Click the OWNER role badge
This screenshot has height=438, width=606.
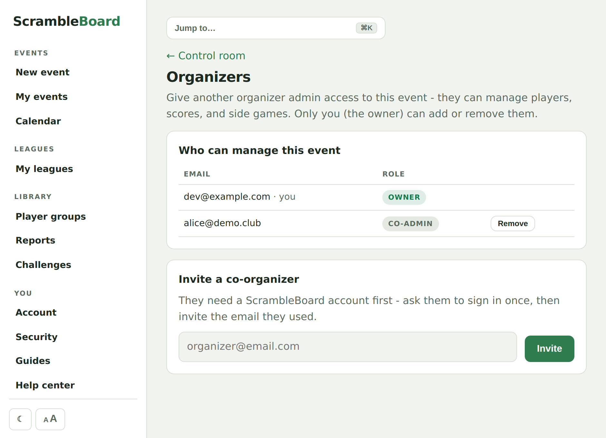tap(404, 197)
